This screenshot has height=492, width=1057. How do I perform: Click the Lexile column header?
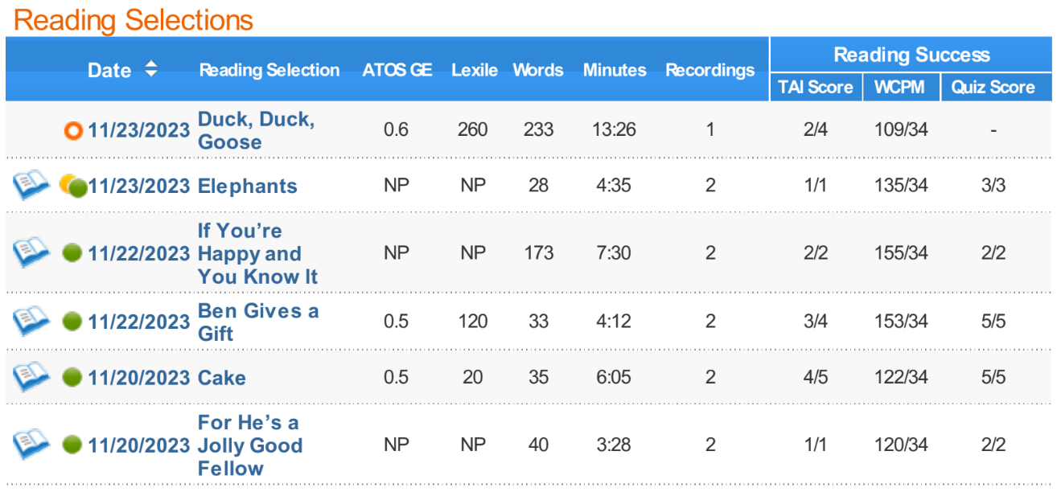(474, 70)
